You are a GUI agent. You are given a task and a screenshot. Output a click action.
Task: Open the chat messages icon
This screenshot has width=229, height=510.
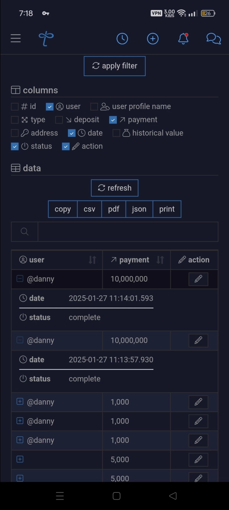click(x=214, y=39)
